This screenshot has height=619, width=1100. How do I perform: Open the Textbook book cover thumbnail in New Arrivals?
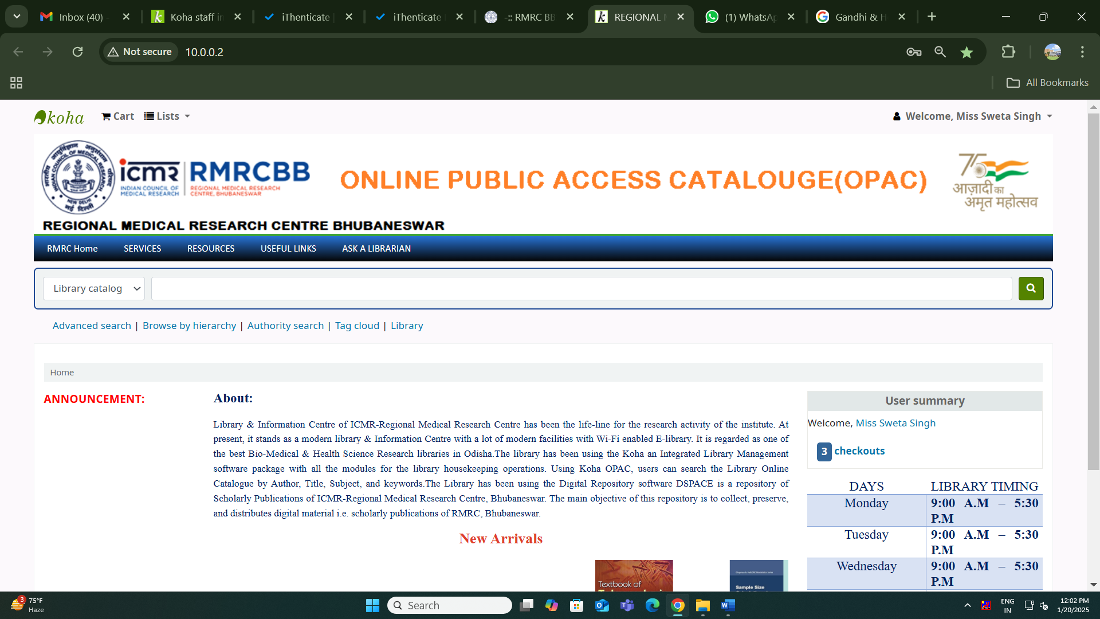[634, 575]
